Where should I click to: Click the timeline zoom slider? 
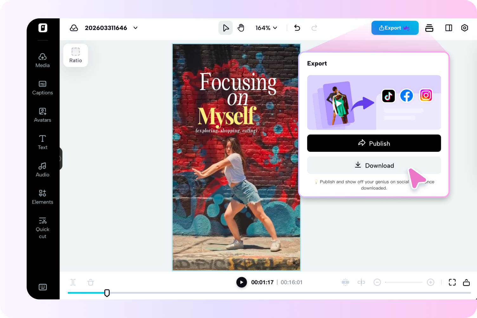[x=404, y=282]
